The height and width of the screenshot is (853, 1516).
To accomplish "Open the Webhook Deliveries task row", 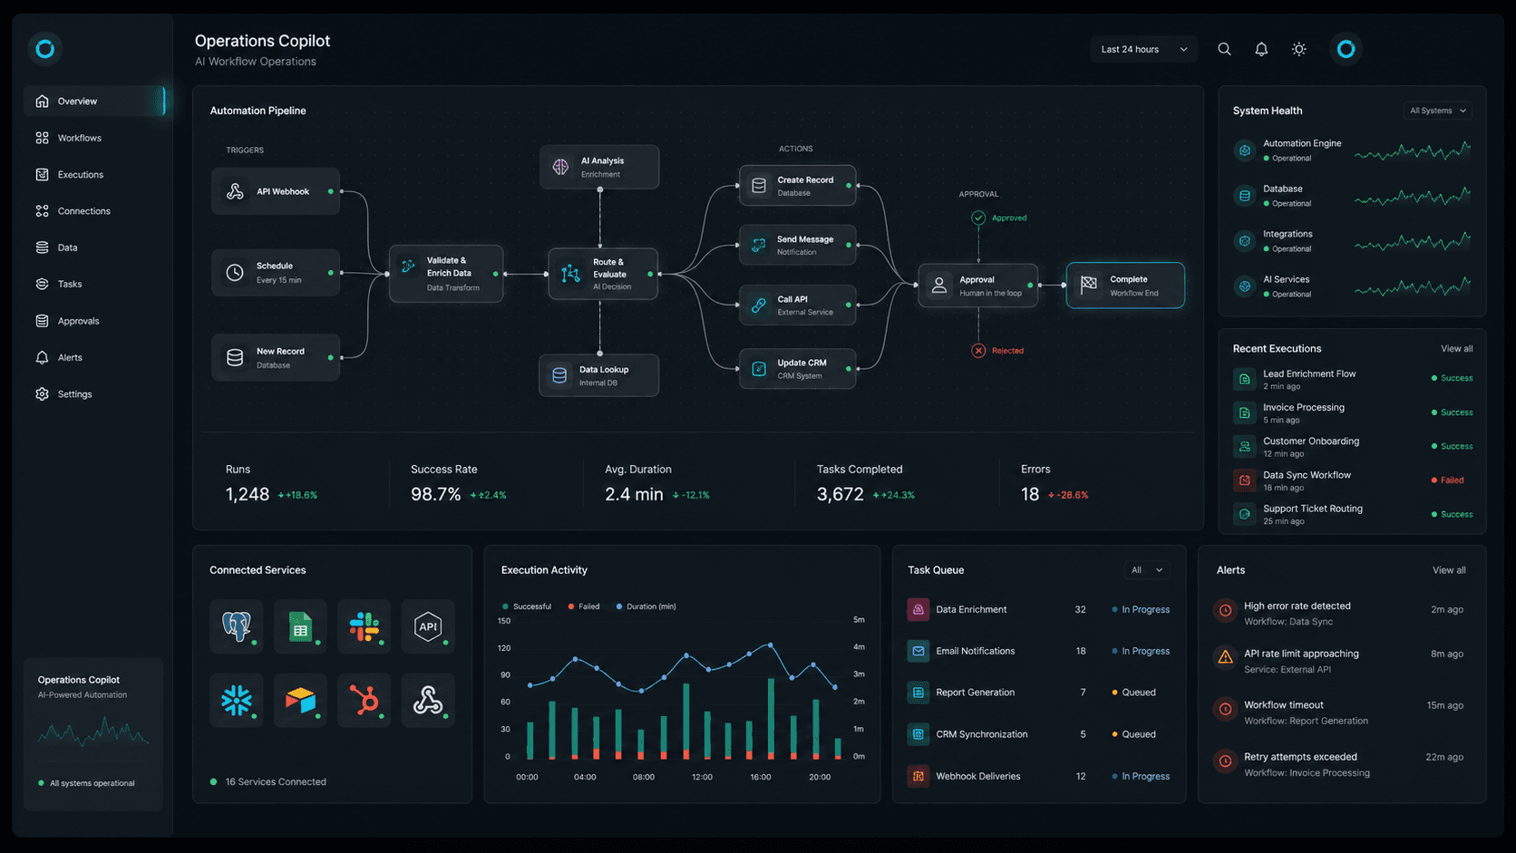I will 1039,777.
